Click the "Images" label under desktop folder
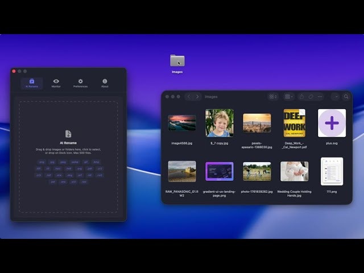The image size is (364, 273). (177, 72)
